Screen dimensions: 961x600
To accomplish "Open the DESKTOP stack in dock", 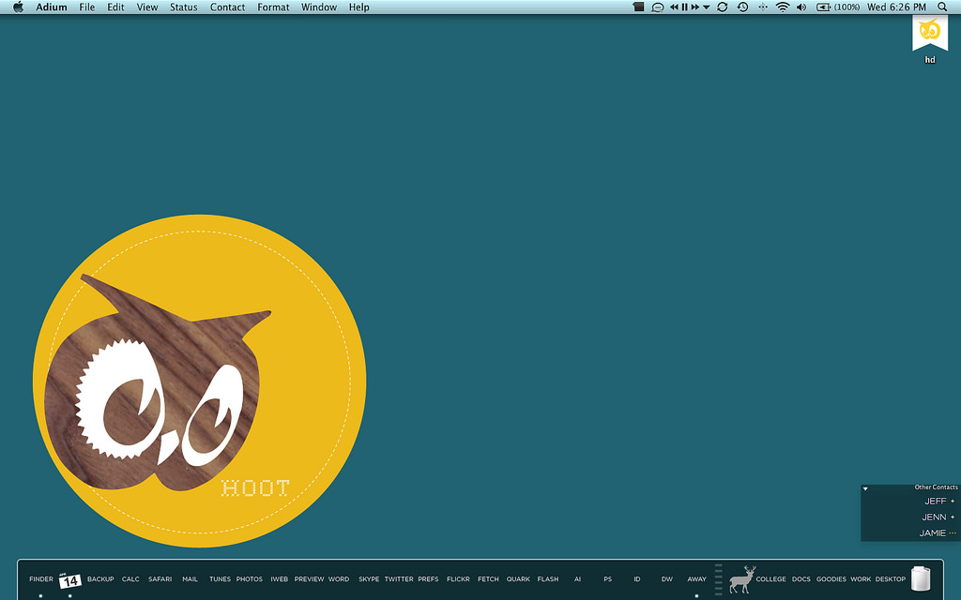I will [891, 579].
